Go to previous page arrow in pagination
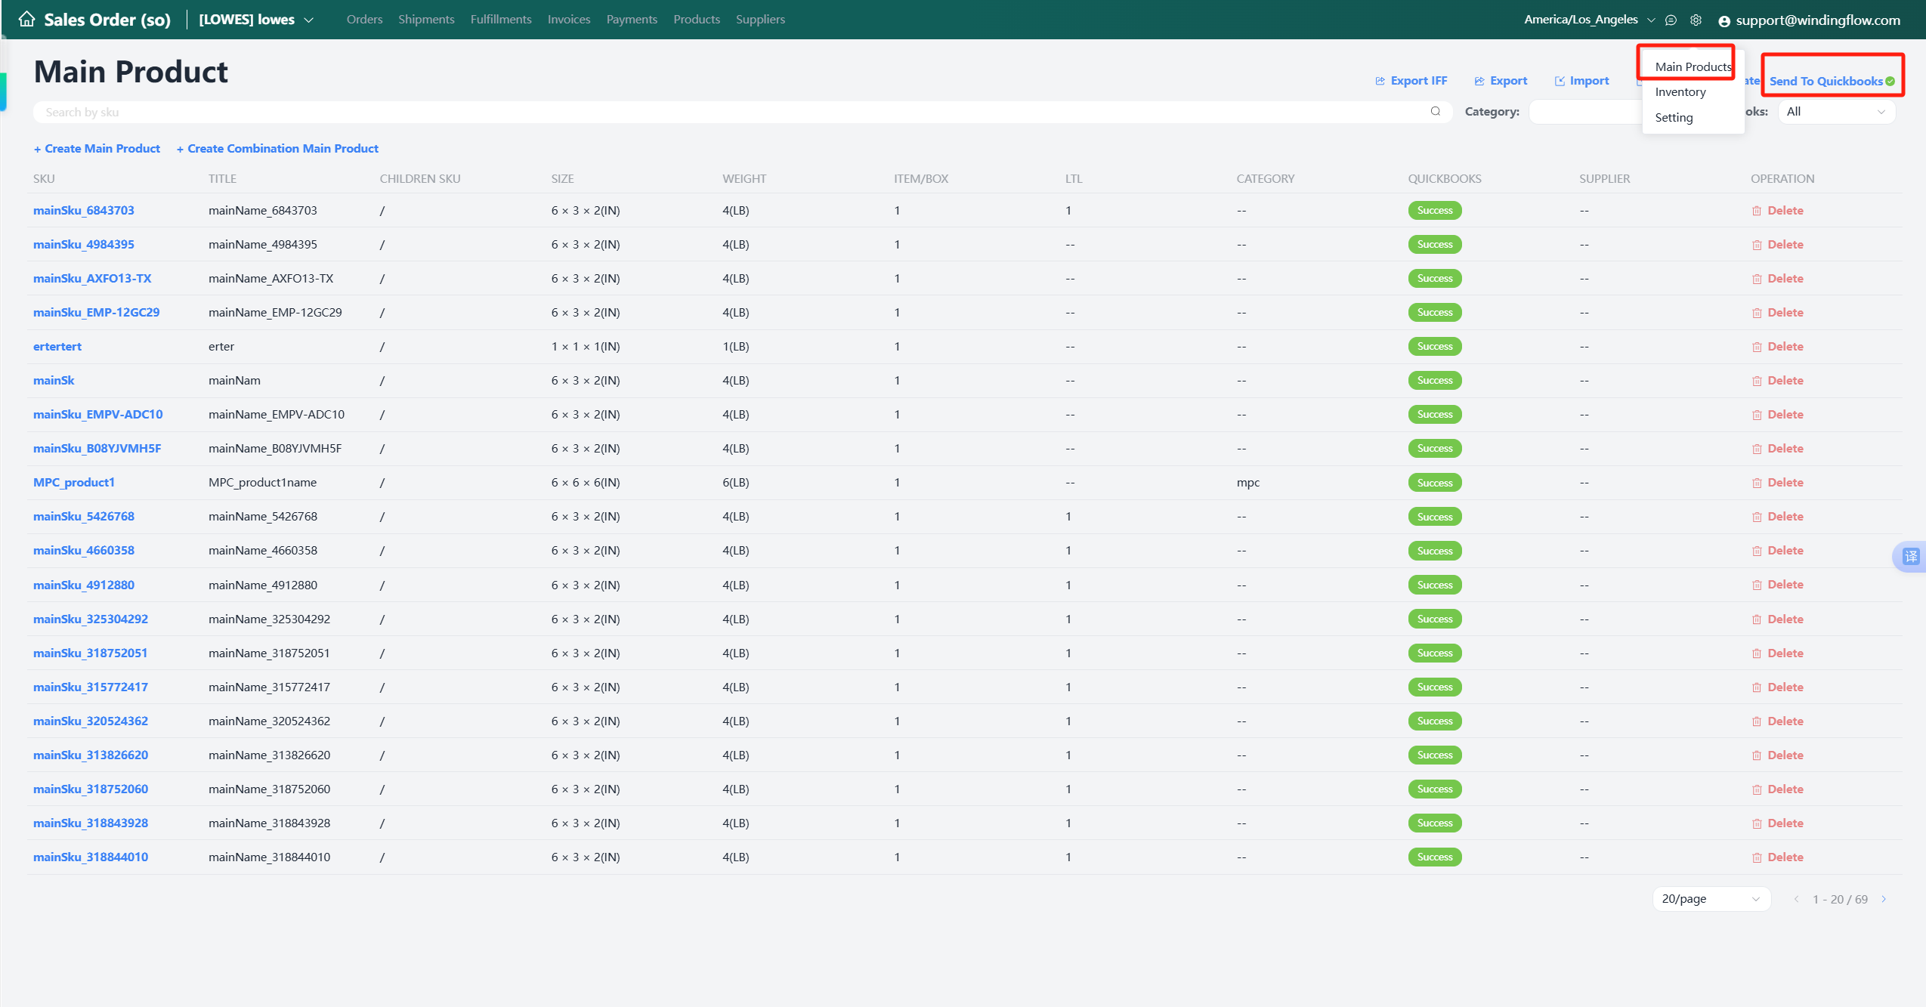Screen dimensions: 1926x1007 (1796, 899)
